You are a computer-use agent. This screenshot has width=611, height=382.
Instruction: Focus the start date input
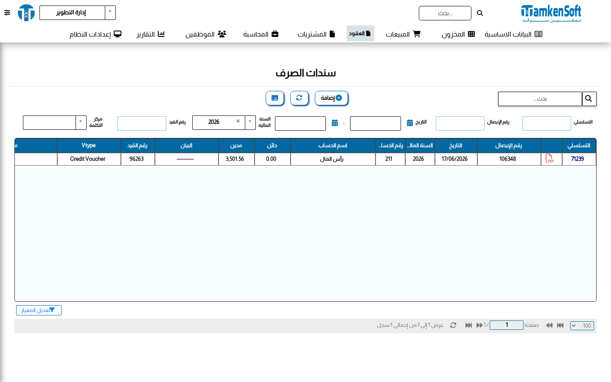click(x=376, y=124)
